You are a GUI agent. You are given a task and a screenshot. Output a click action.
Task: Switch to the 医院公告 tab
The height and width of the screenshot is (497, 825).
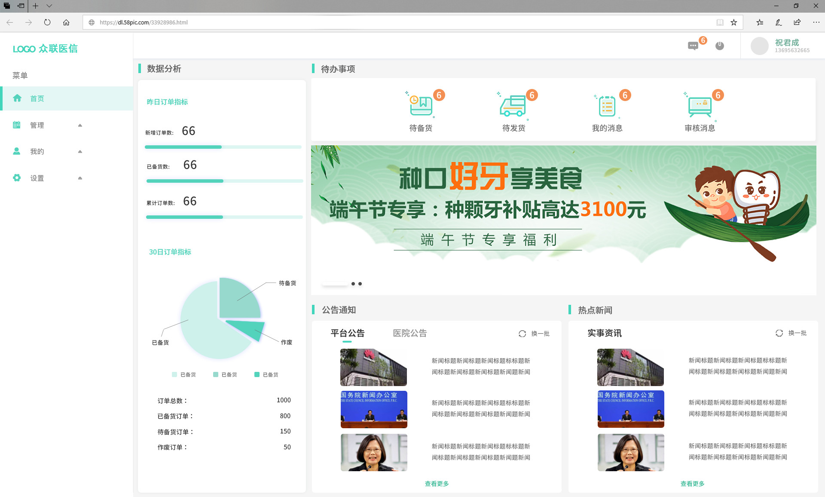click(x=409, y=333)
